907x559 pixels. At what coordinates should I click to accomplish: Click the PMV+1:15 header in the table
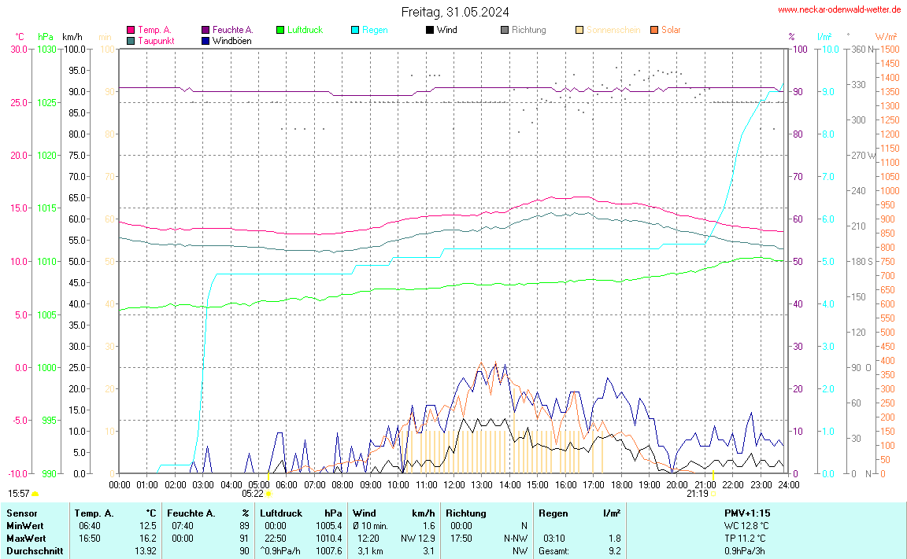[x=747, y=513]
